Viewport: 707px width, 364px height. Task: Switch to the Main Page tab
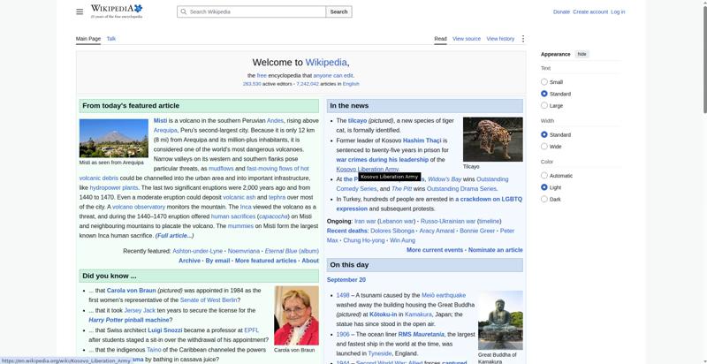click(87, 39)
